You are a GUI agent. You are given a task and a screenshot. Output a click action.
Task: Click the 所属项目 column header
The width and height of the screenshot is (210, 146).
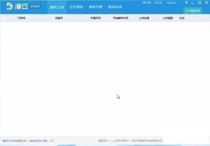pos(95,18)
